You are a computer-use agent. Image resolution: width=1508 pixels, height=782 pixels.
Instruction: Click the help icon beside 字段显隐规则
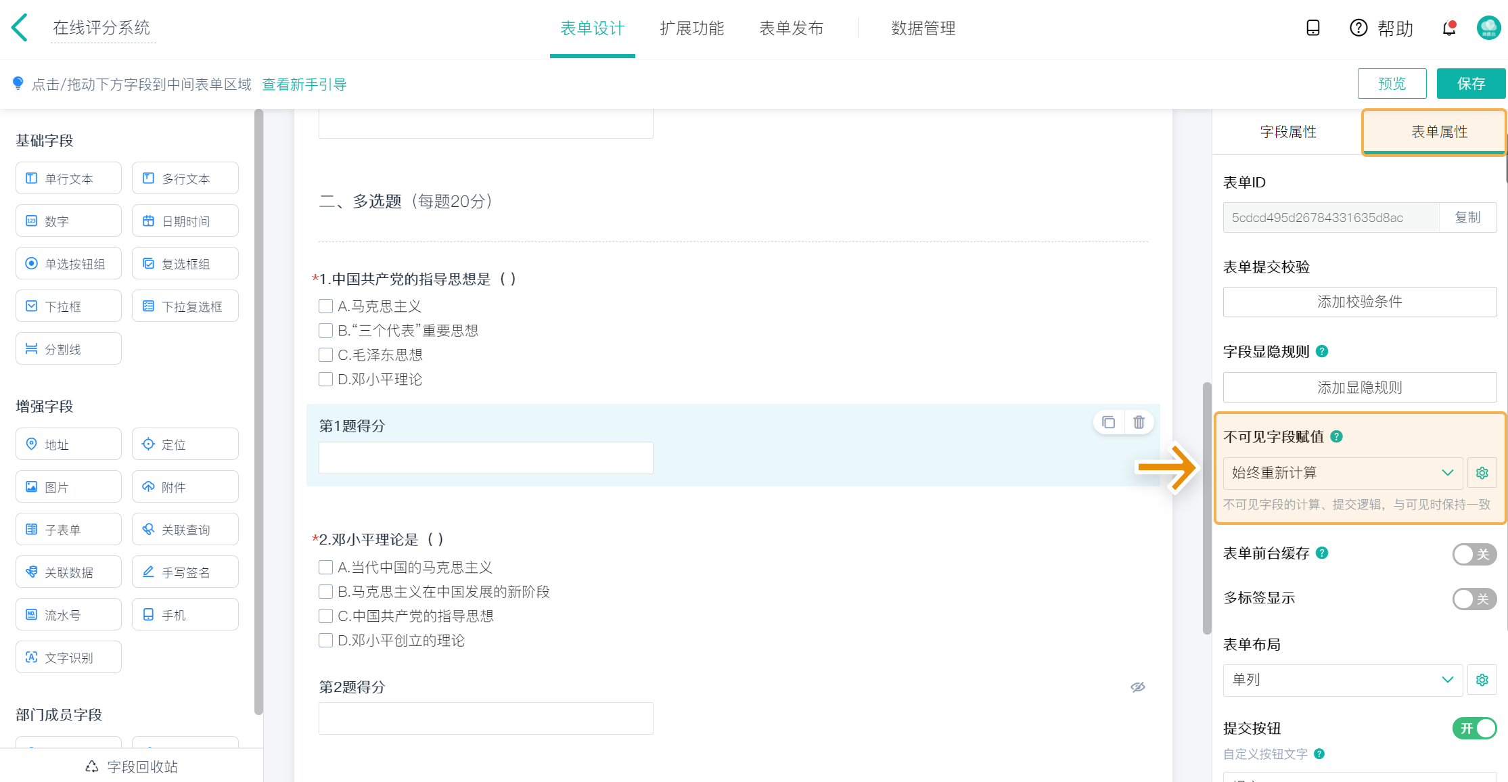coord(1322,351)
